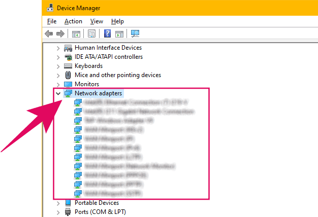This screenshot has height=217, width=318.
Task: Select the Network adapters category icon
Action: point(68,93)
